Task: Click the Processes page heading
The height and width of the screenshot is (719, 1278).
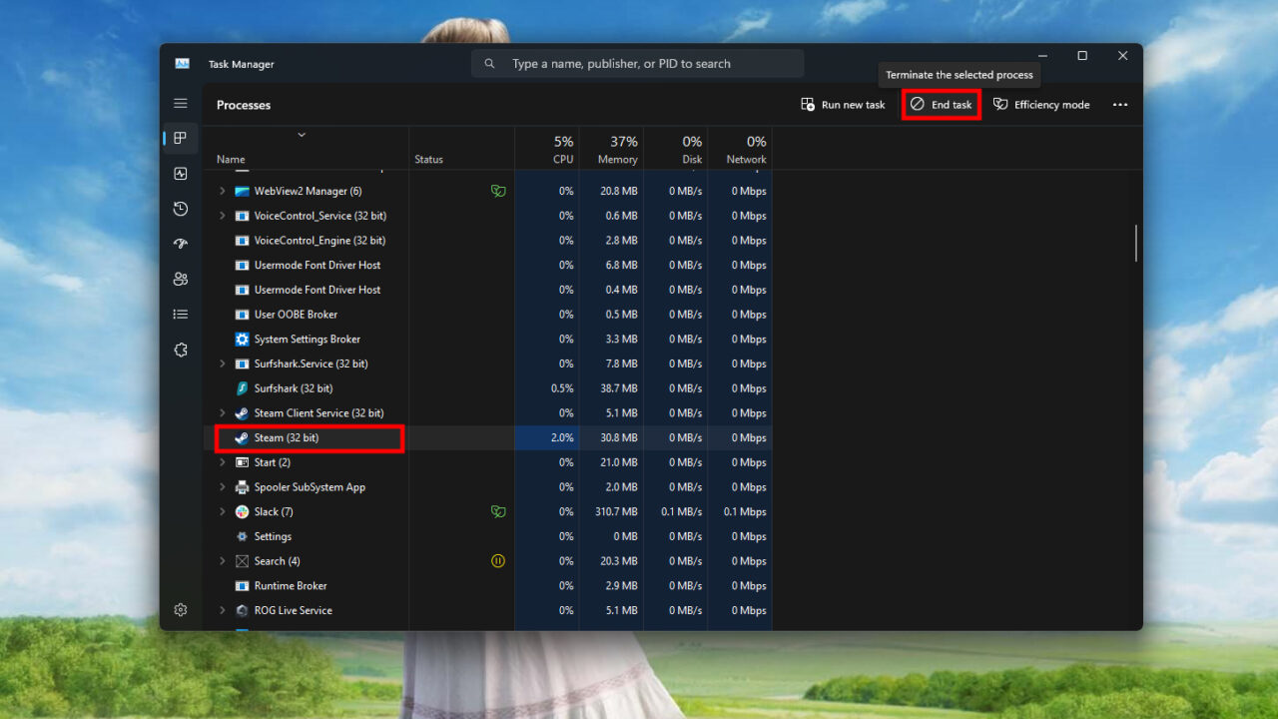Action: [x=245, y=105]
